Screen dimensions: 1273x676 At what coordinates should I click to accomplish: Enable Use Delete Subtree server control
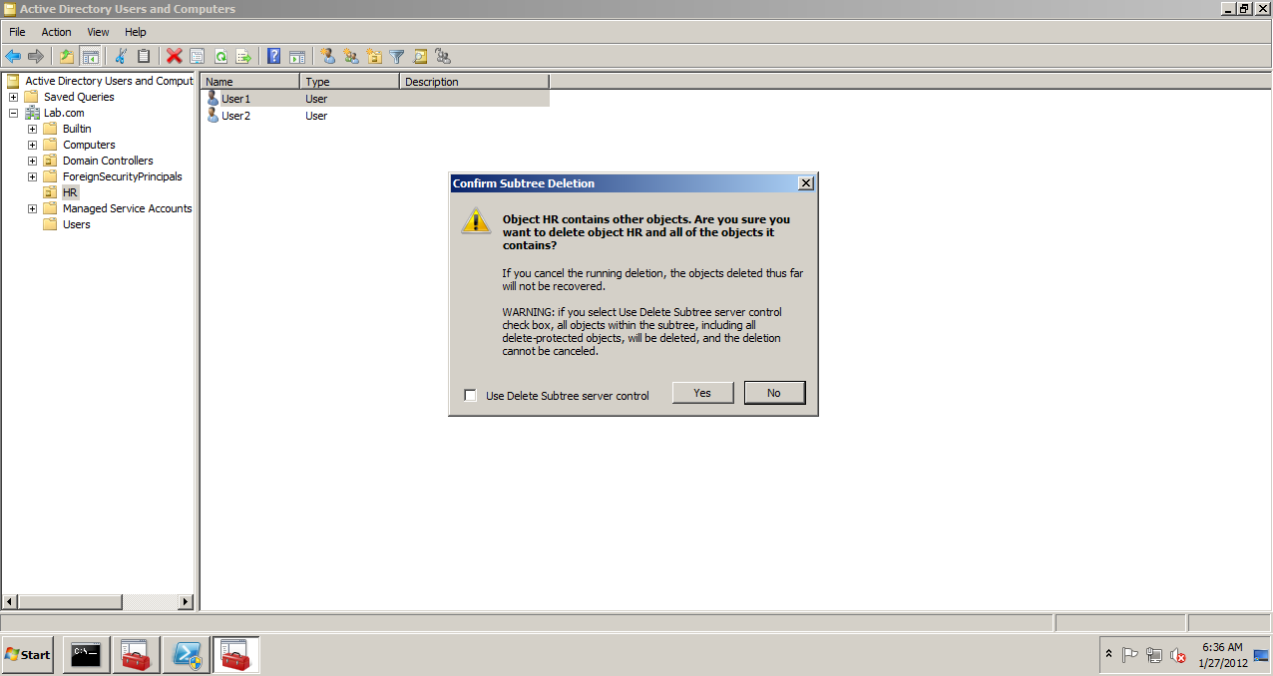470,395
